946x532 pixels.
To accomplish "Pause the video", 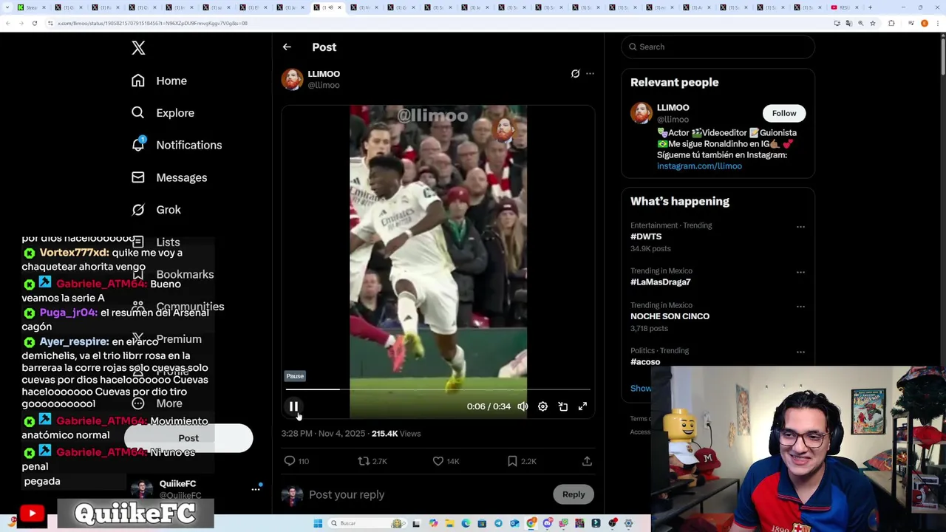I will (293, 406).
